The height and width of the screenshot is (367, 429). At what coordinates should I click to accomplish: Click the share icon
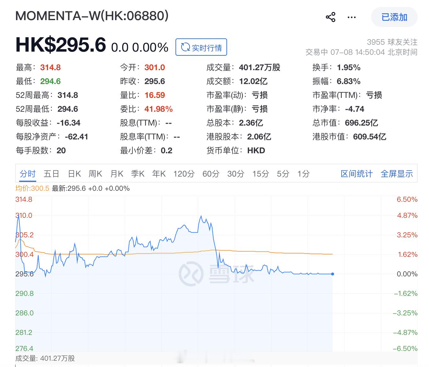click(x=331, y=17)
